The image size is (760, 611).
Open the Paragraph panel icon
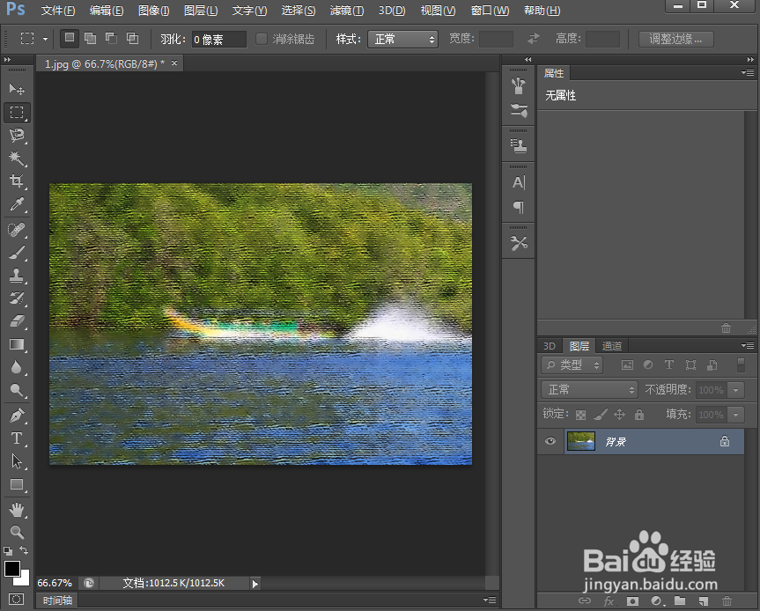[518, 208]
